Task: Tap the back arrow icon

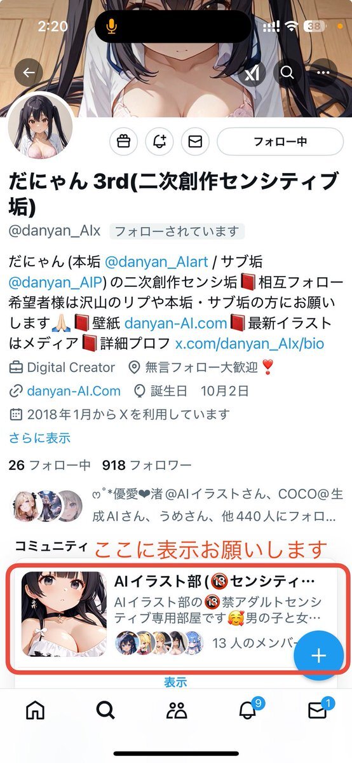Action: (x=29, y=72)
